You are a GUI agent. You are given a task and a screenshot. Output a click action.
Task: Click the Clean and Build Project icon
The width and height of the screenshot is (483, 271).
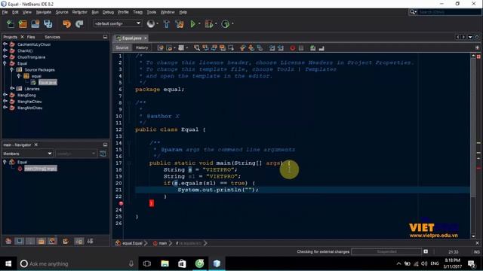(x=180, y=24)
